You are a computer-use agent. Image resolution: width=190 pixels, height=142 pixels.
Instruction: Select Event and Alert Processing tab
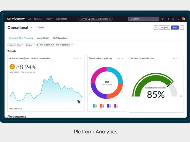pyautogui.click(x=21, y=38)
